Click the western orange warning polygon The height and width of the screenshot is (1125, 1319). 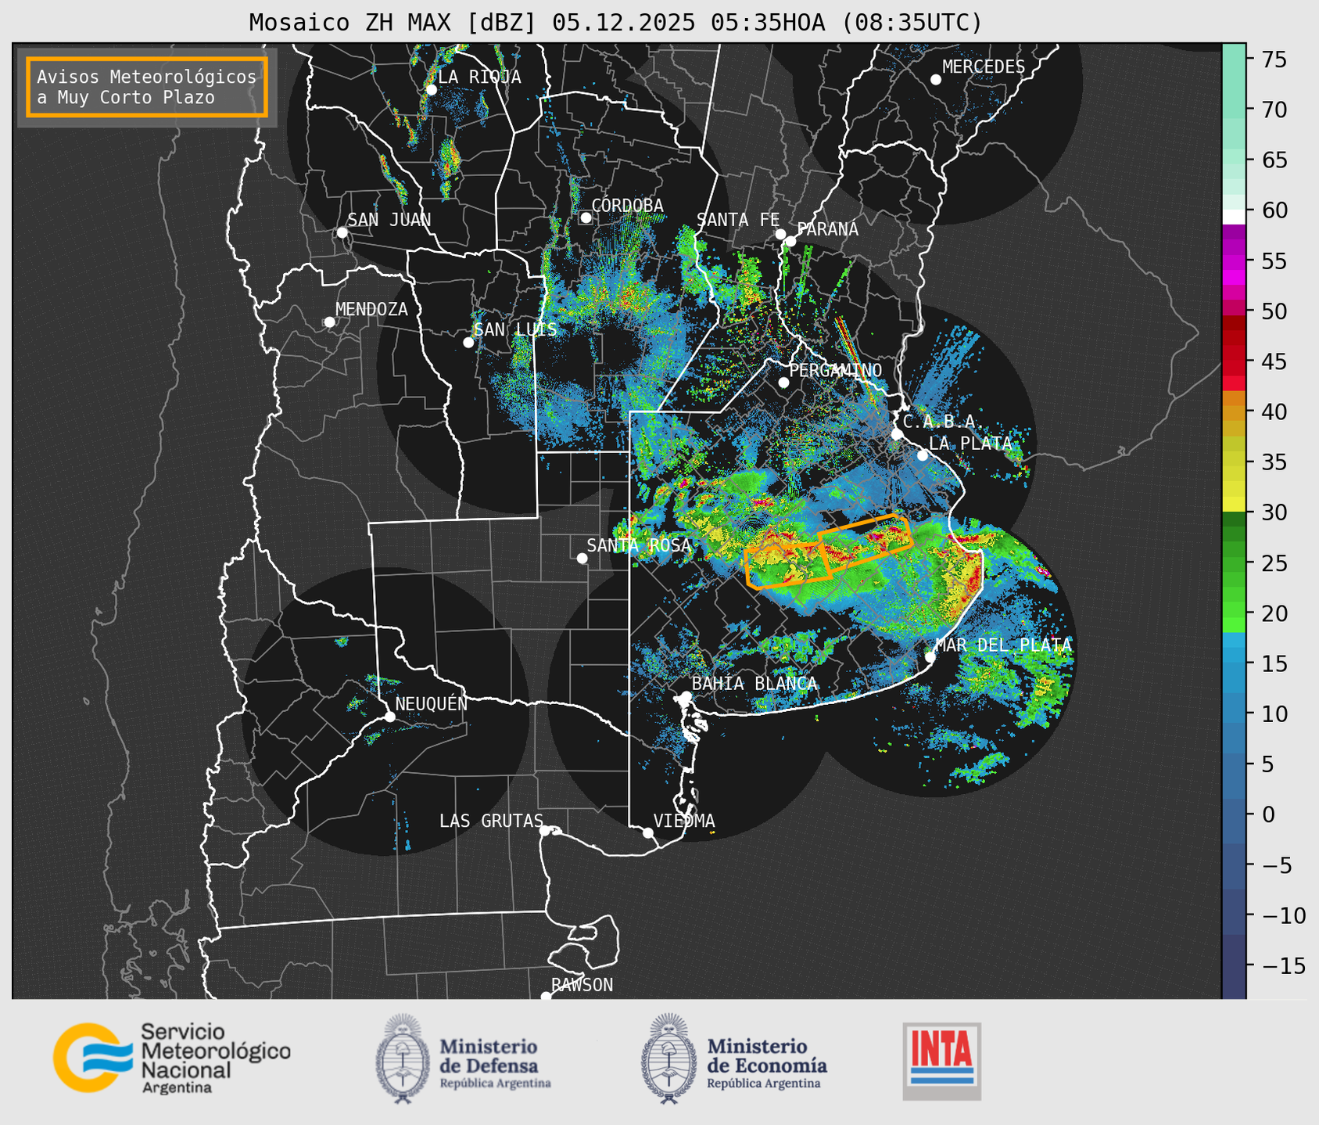coord(787,565)
